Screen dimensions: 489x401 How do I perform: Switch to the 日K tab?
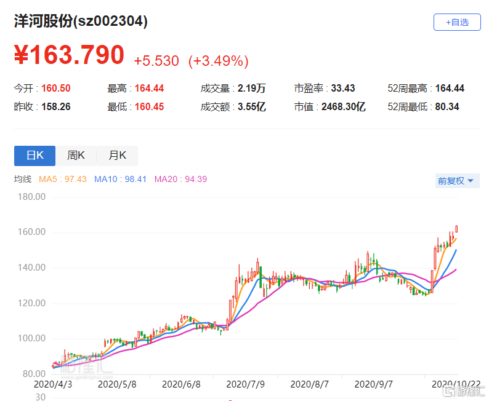34,156
